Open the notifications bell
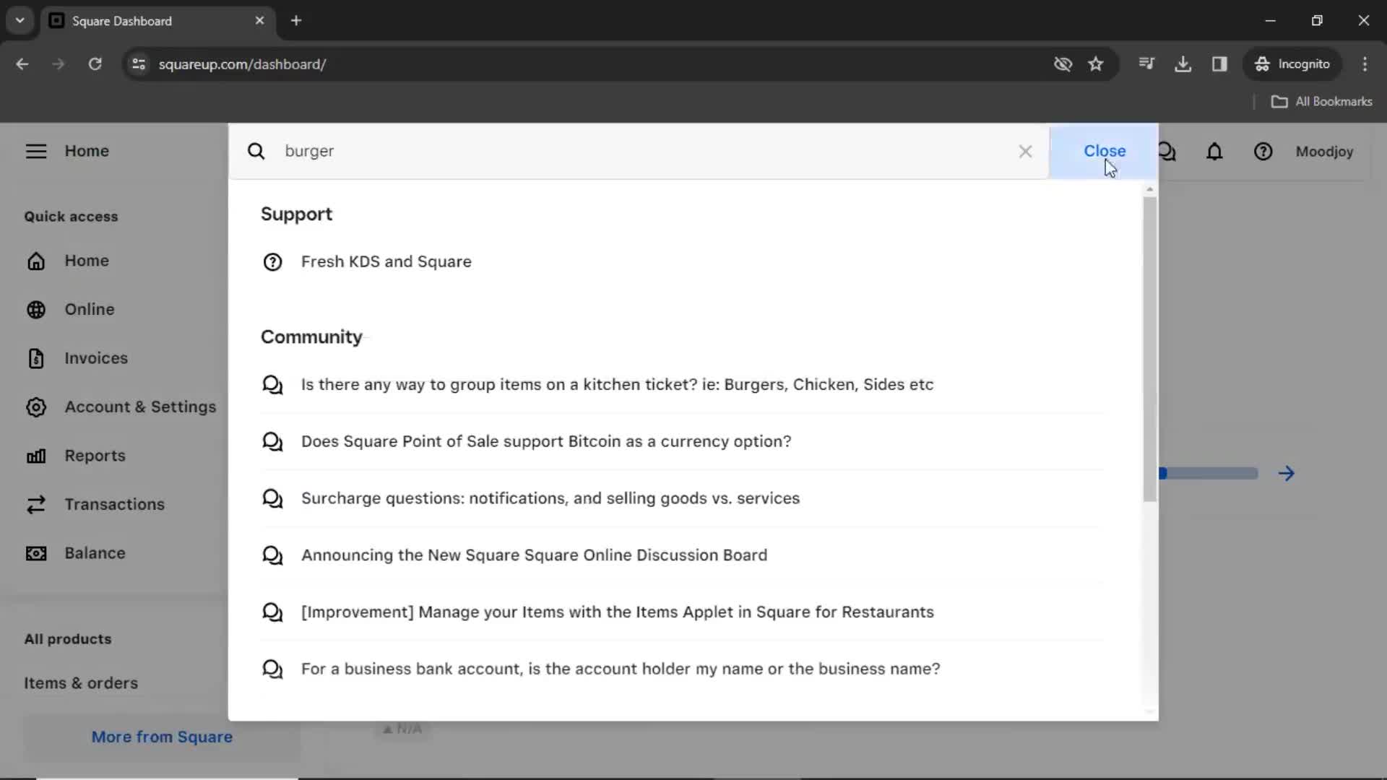This screenshot has height=780, width=1387. pos(1214,151)
